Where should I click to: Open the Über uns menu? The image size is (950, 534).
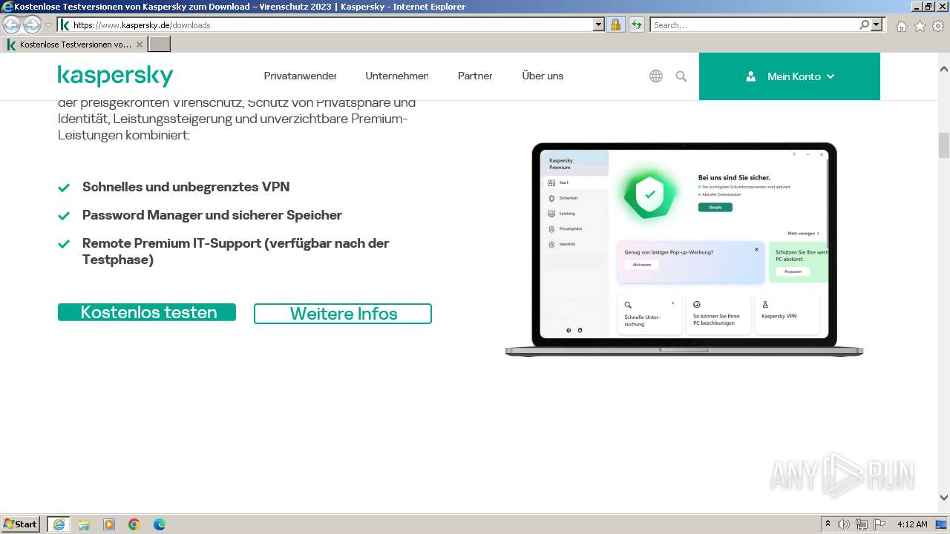coord(543,76)
